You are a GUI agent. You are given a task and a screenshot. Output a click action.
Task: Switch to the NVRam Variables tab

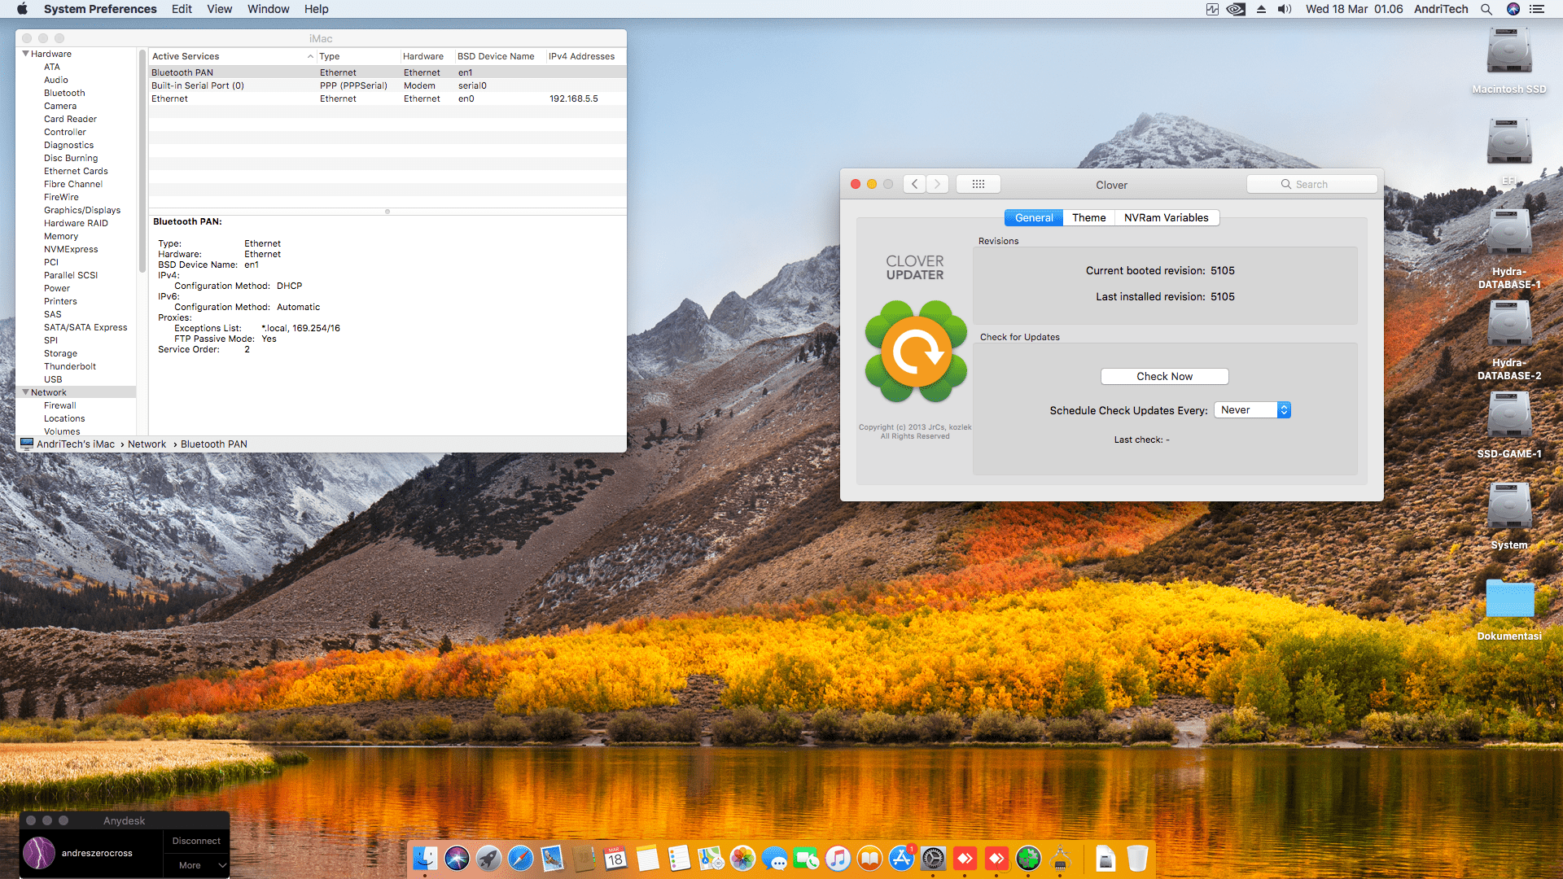click(x=1166, y=217)
